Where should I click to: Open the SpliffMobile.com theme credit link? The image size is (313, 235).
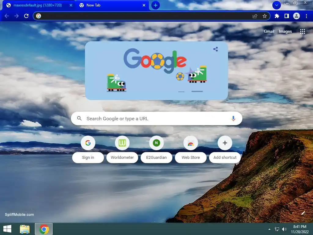19,214
